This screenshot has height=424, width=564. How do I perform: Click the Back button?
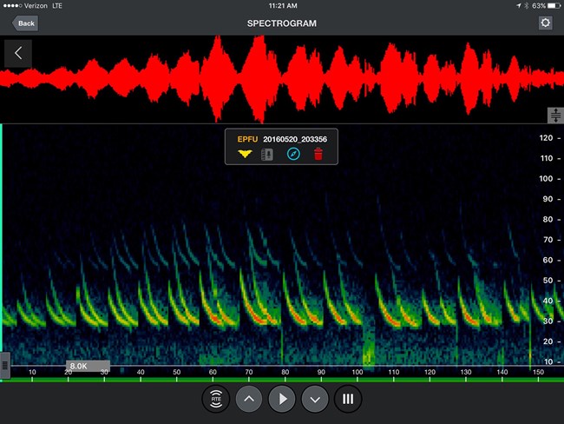pos(24,23)
